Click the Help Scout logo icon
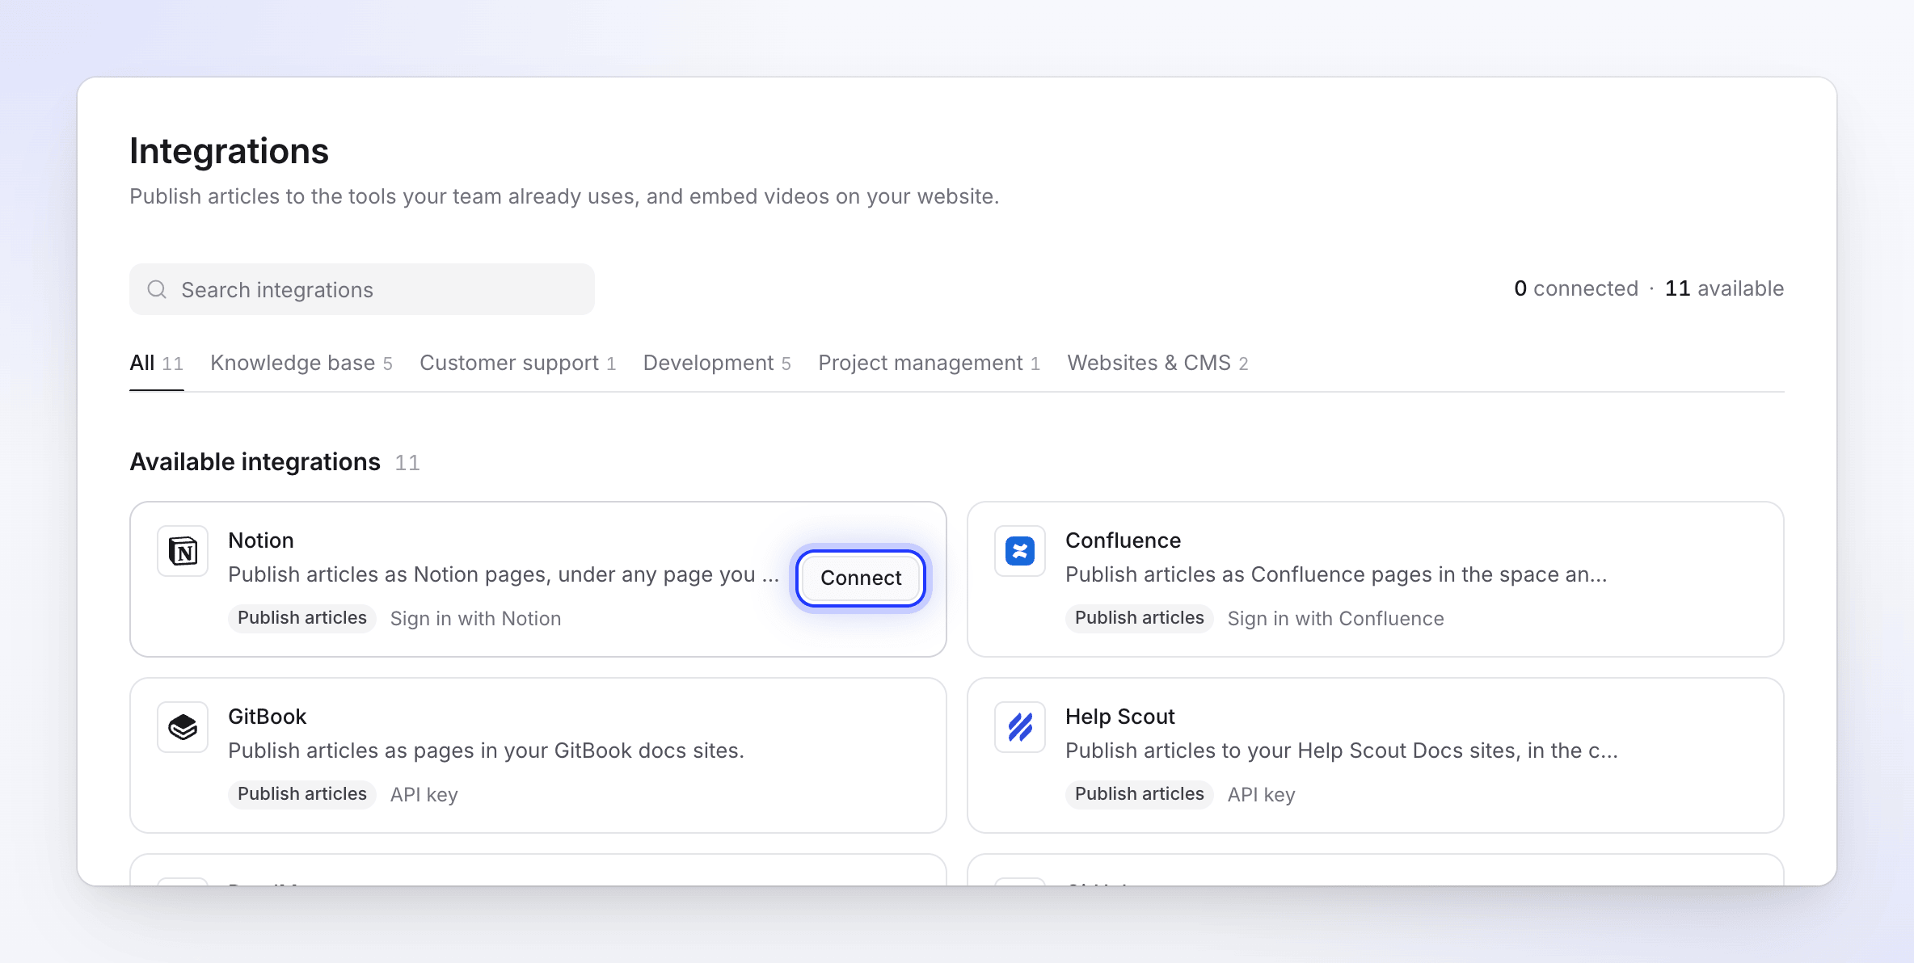 click(1020, 728)
